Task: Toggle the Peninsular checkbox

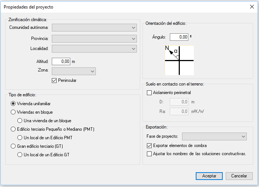Action: coord(54,80)
